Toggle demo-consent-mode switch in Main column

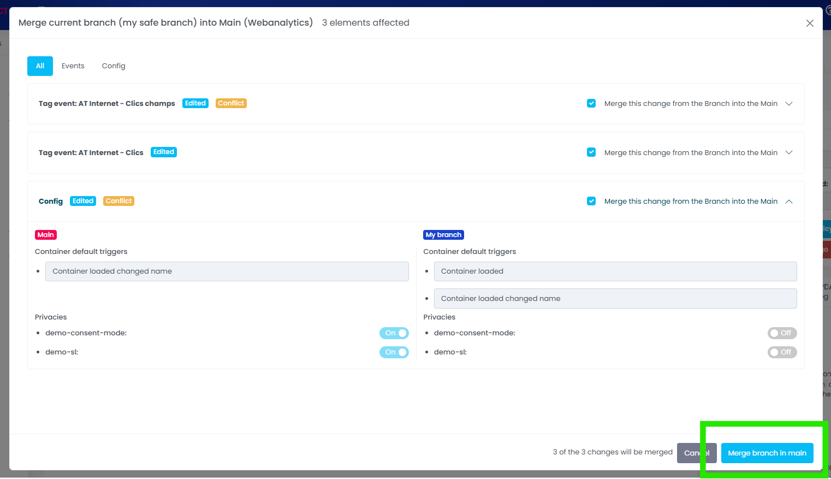[394, 333]
